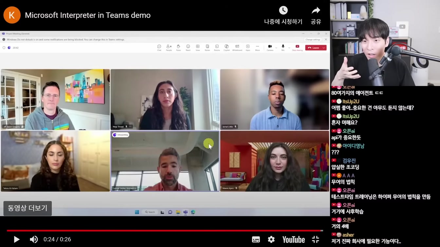Viewport: 440px width, 247px height.
Task: Expand the Camera options arrow
Action: [x=276, y=48]
